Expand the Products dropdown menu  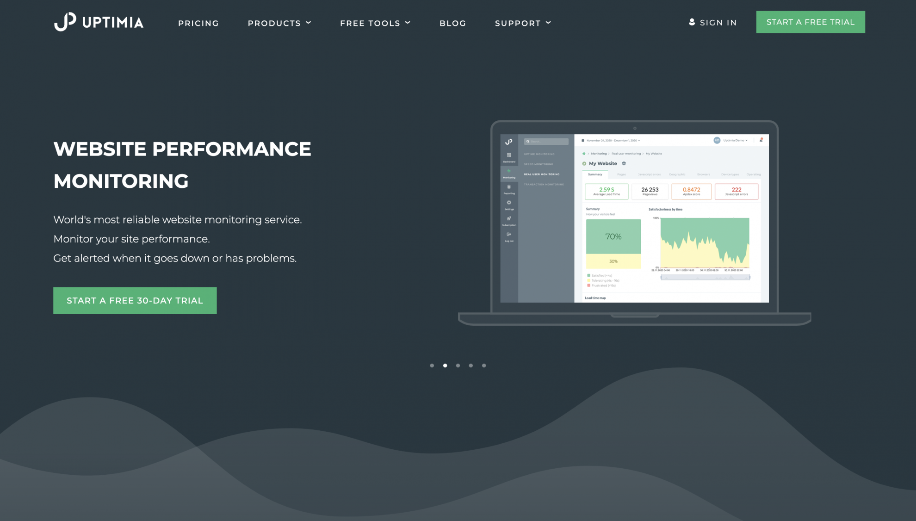(x=279, y=23)
